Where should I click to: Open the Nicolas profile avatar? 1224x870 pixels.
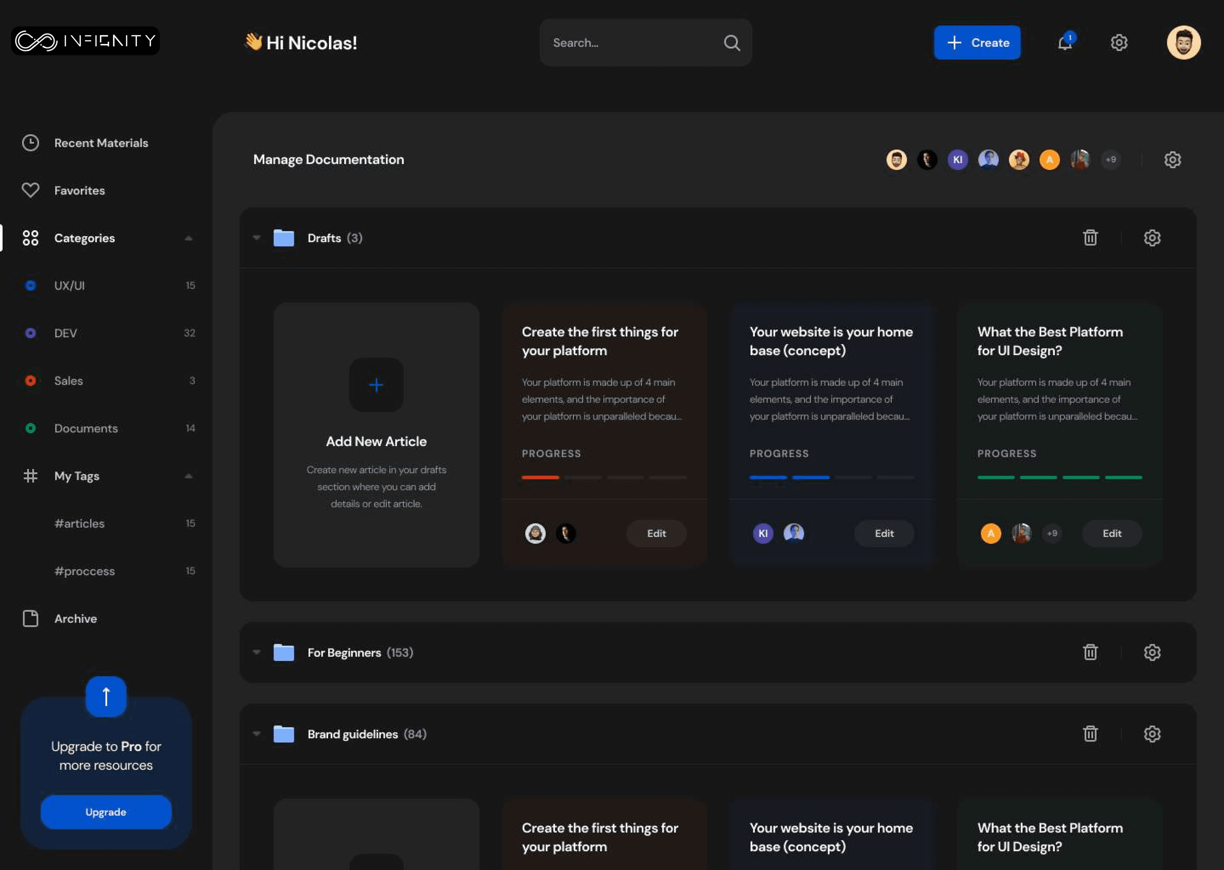pos(1183,42)
